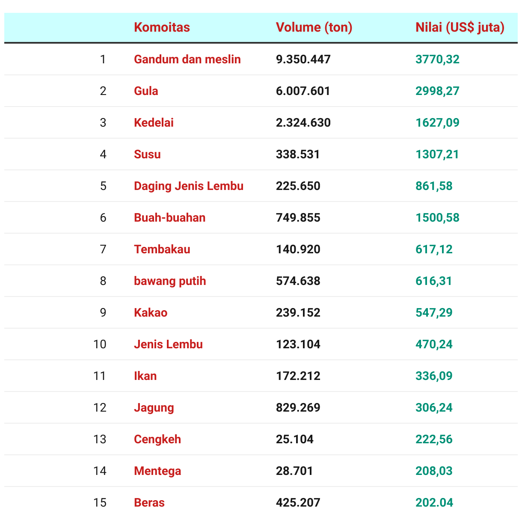
Task: Open the Cengkeh entry
Action: click(157, 439)
